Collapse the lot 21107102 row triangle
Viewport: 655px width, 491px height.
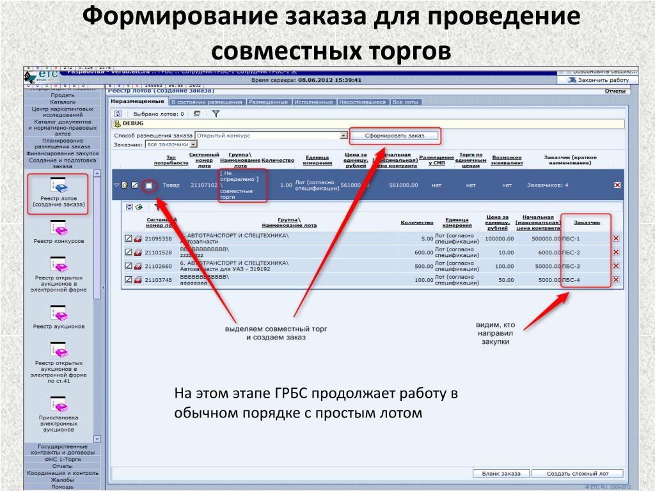[x=116, y=185]
